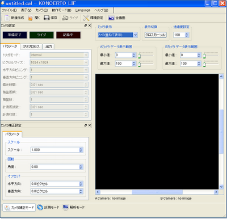
Task: Toggle the ライブ status indicator
Action: tap(41, 35)
